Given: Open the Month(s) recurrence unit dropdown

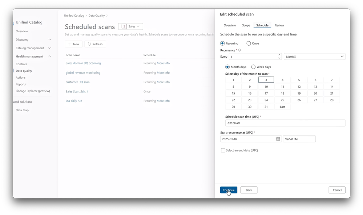Looking at the screenshot, I should [x=315, y=57].
